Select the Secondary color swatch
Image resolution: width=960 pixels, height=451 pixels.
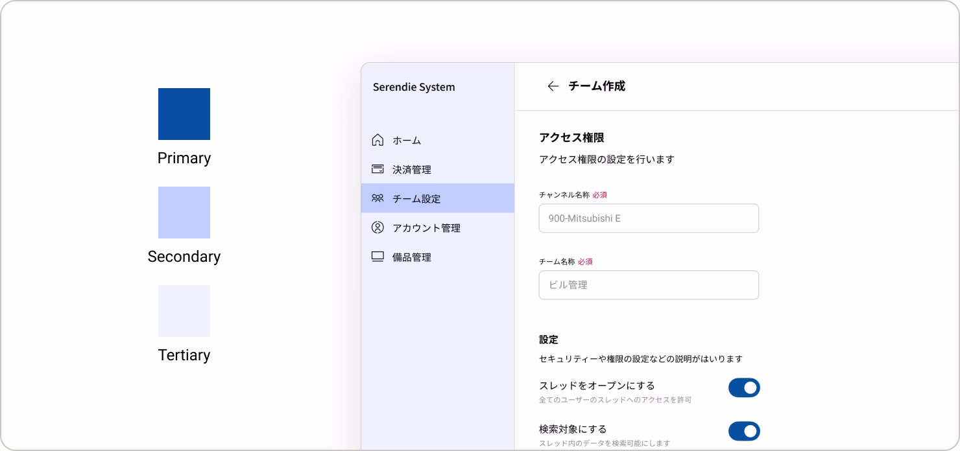[x=184, y=213]
